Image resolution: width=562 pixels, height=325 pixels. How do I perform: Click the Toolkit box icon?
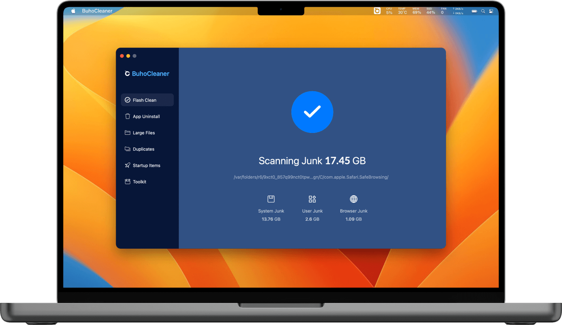(x=128, y=181)
